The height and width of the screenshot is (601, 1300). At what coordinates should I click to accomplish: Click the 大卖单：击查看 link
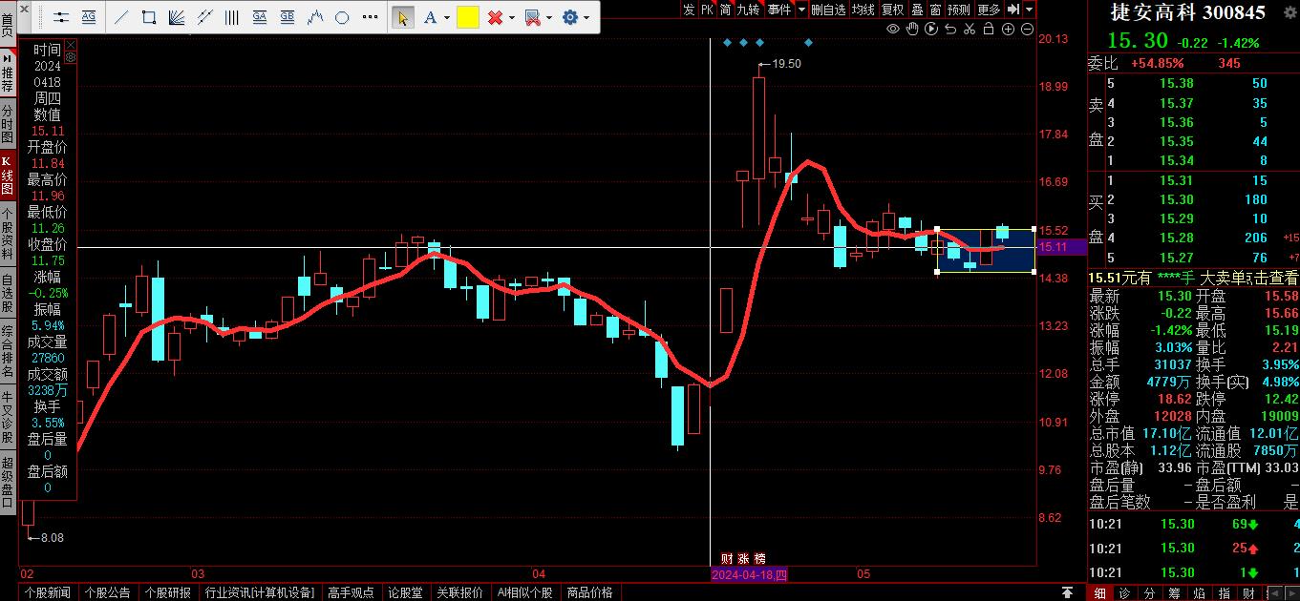point(1249,278)
